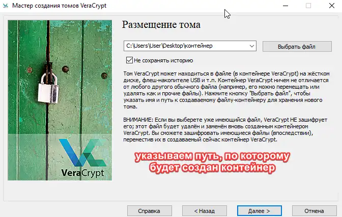Click the VeraCrypt padlock image

coord(60,100)
